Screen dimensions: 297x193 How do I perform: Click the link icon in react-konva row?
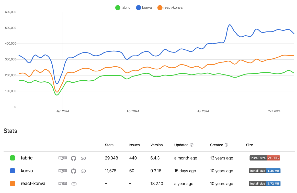point(74,184)
